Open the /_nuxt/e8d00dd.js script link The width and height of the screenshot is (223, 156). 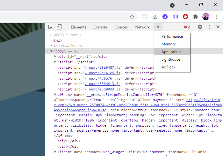click(103, 89)
